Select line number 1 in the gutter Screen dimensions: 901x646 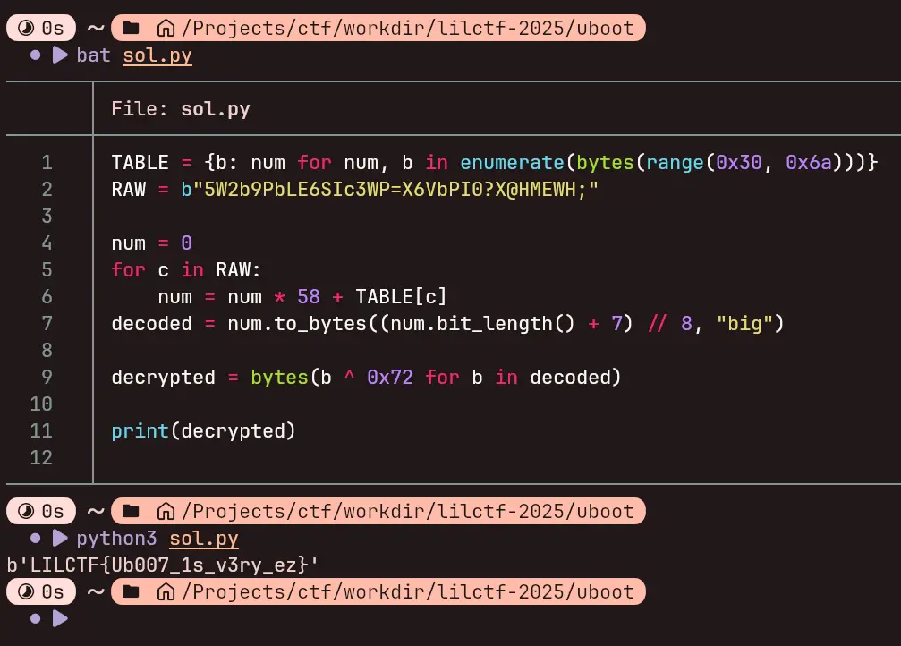[47, 163]
